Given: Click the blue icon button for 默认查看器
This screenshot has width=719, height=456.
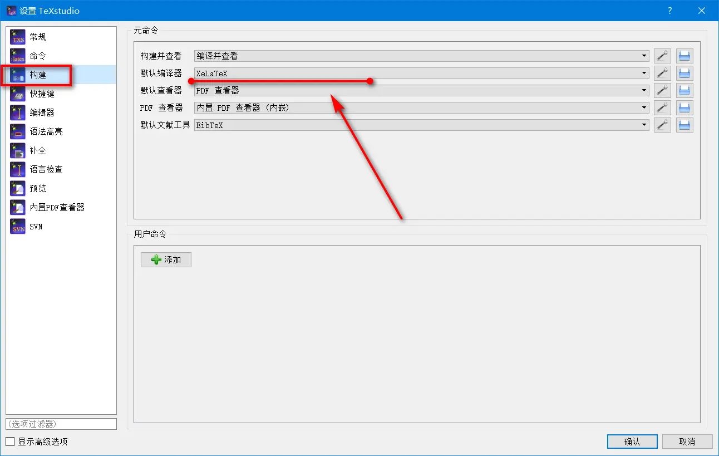Looking at the screenshot, I should click(x=684, y=90).
